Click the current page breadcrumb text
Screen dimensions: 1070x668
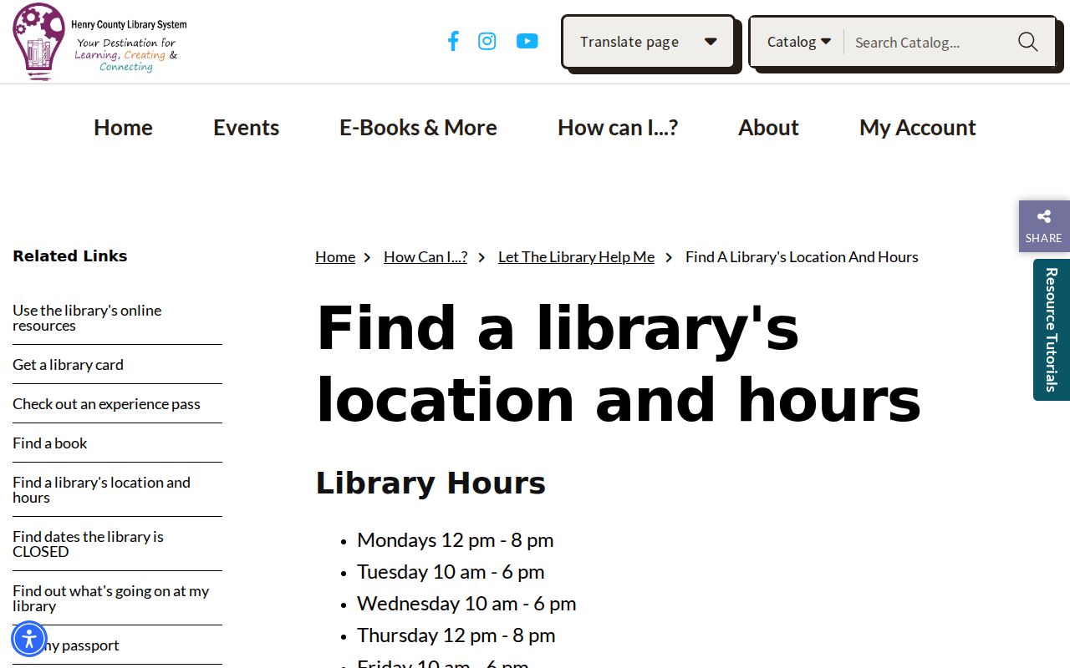coord(802,257)
